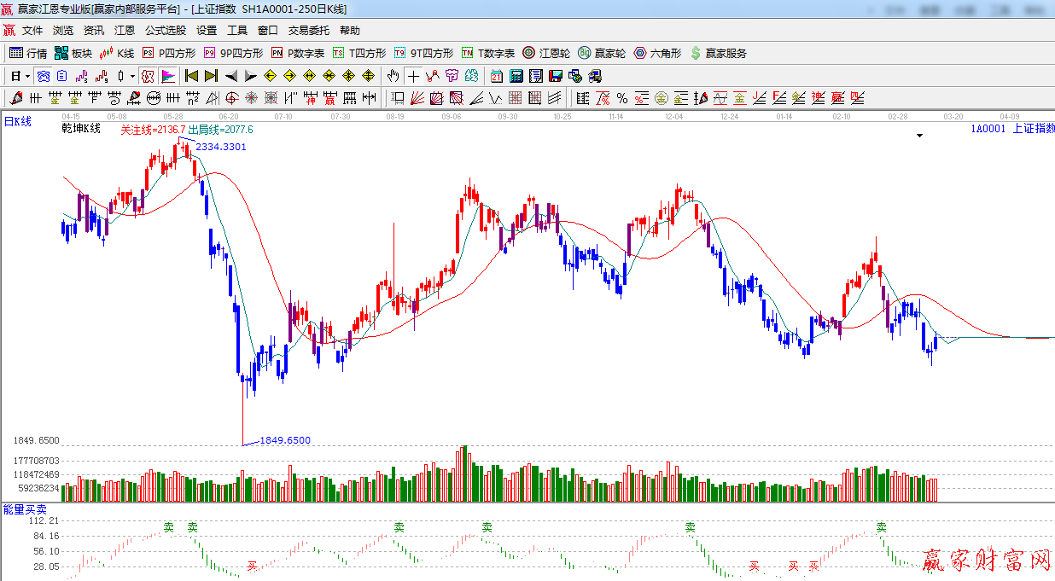The width and height of the screenshot is (1055, 581).
Task: Click the 板块 sector toolbar button
Action: click(x=73, y=53)
